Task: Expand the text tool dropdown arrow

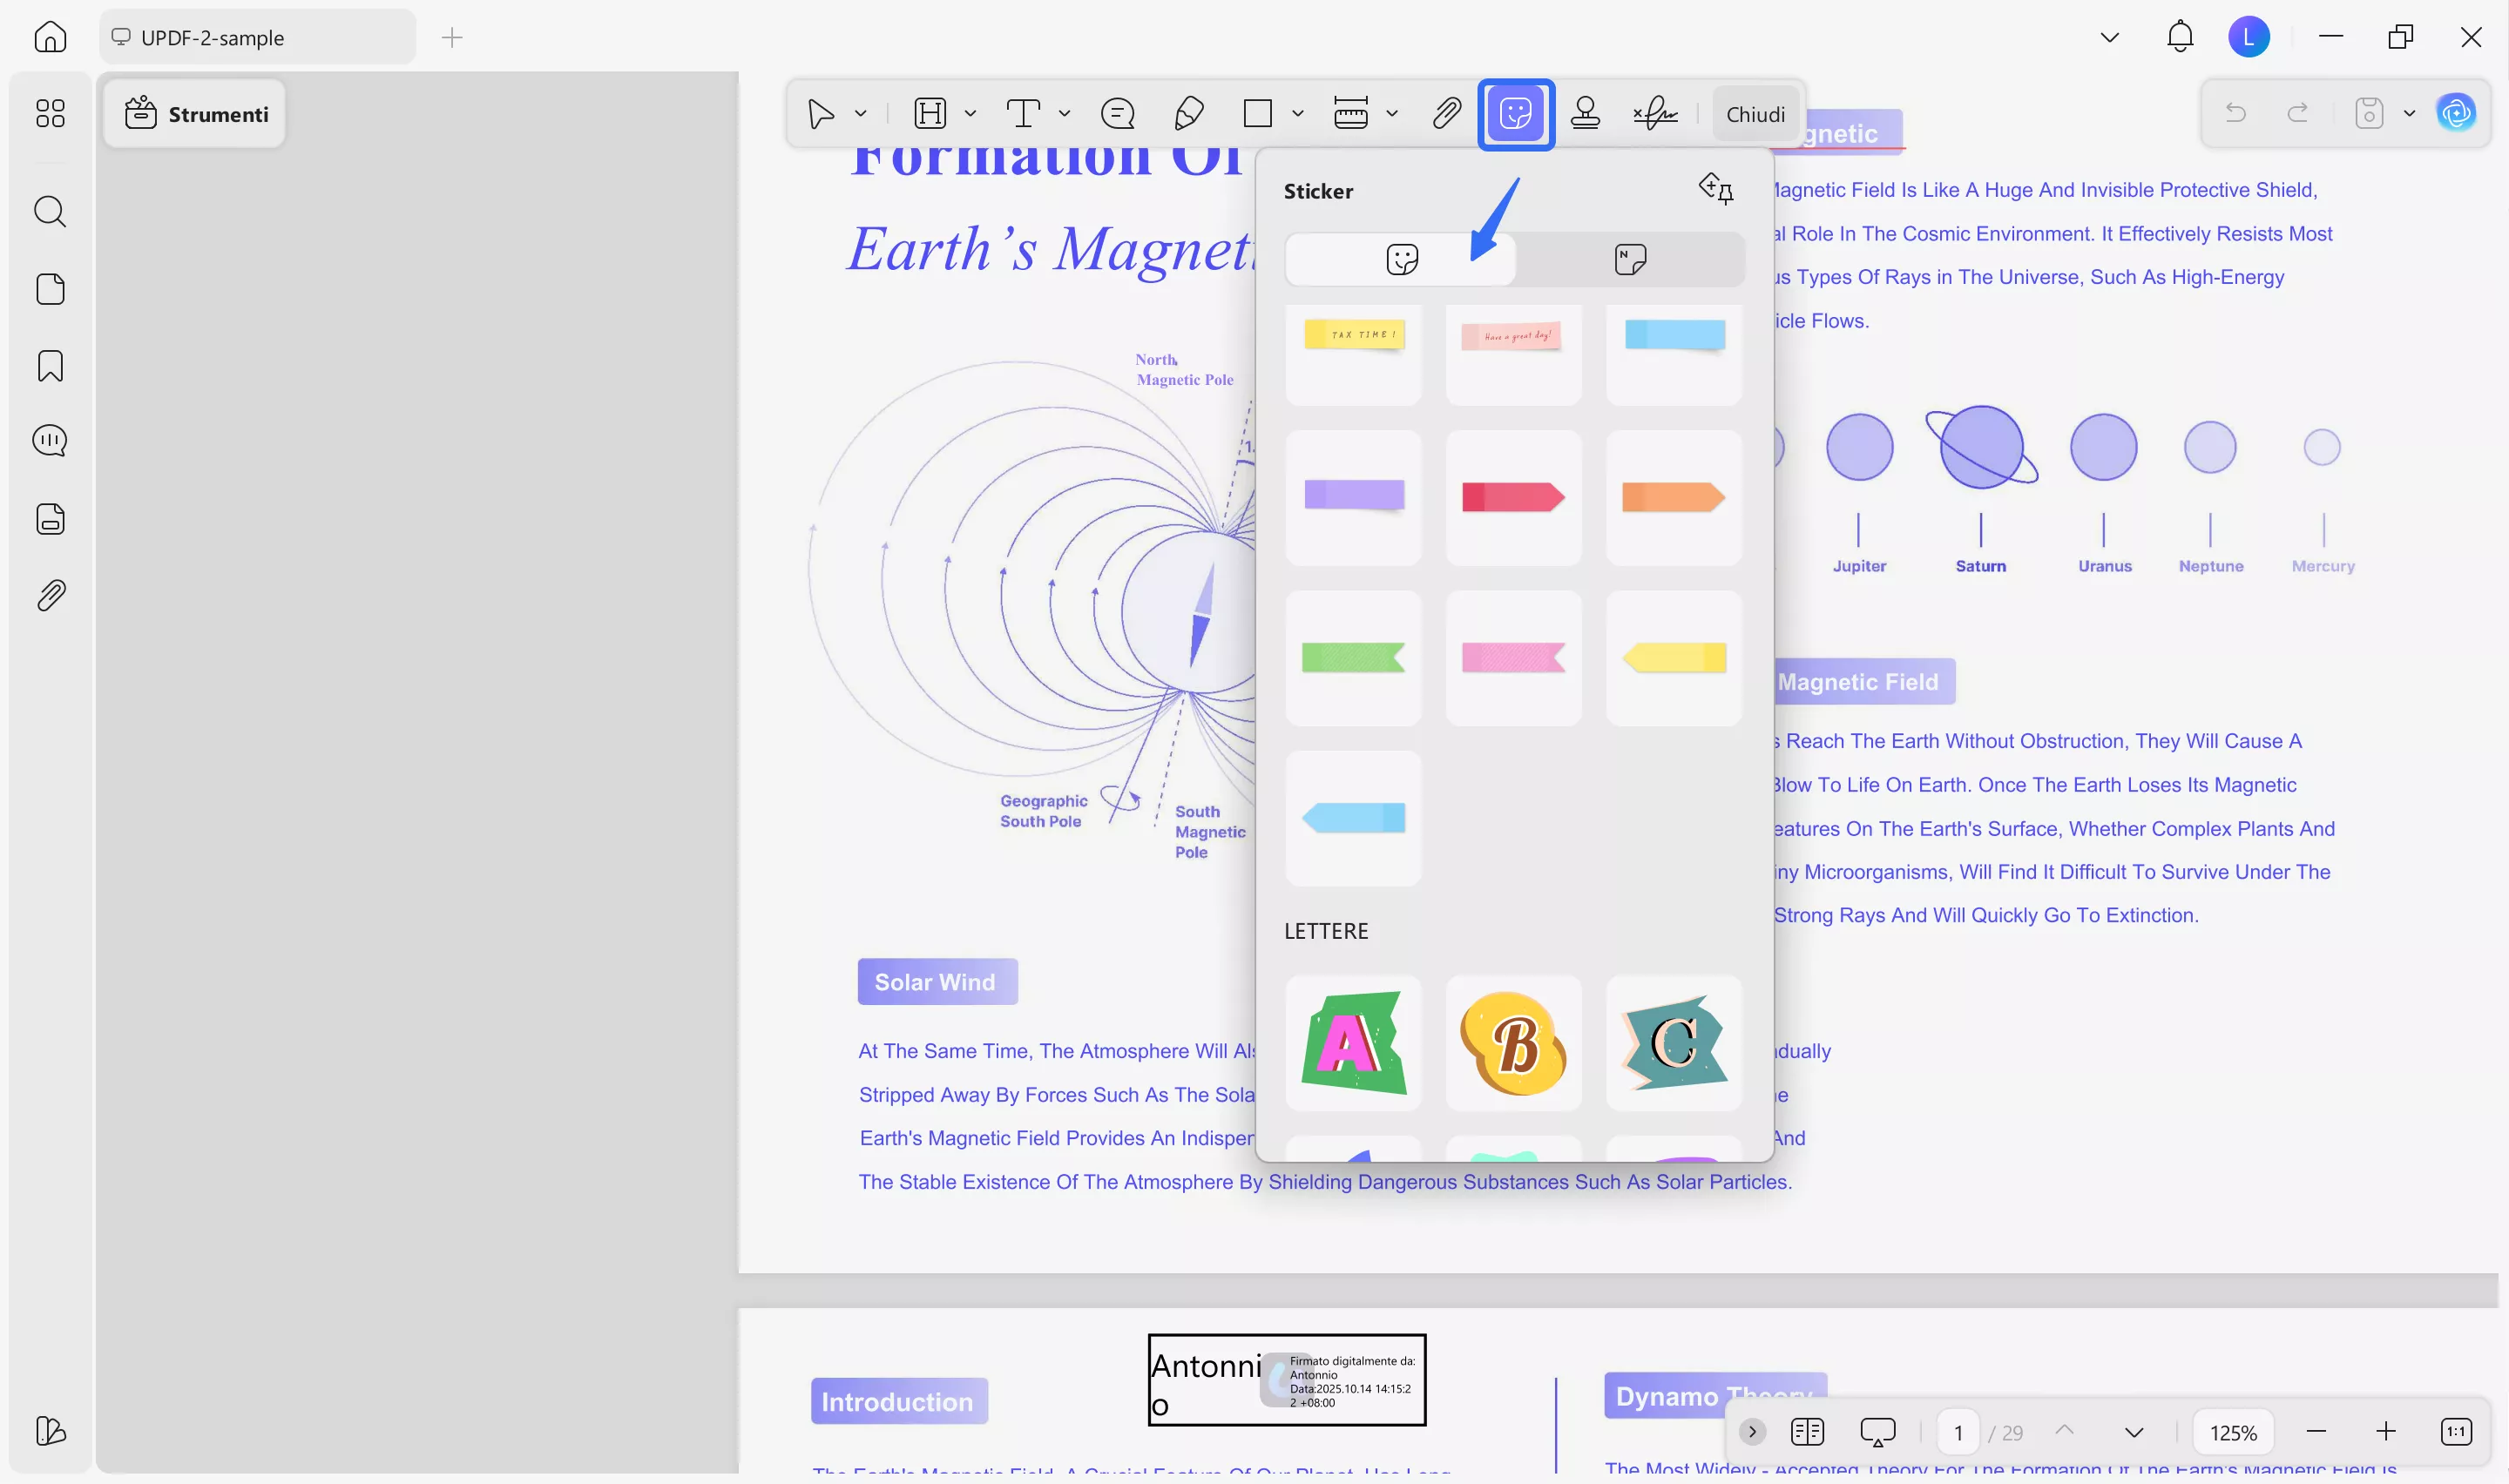Action: tap(1064, 114)
